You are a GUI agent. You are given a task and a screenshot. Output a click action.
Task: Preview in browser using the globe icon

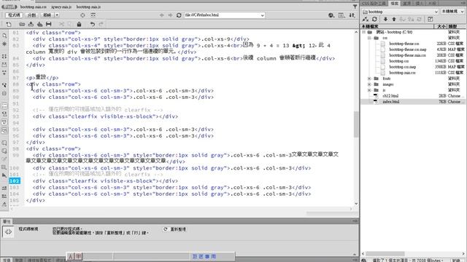click(331, 15)
